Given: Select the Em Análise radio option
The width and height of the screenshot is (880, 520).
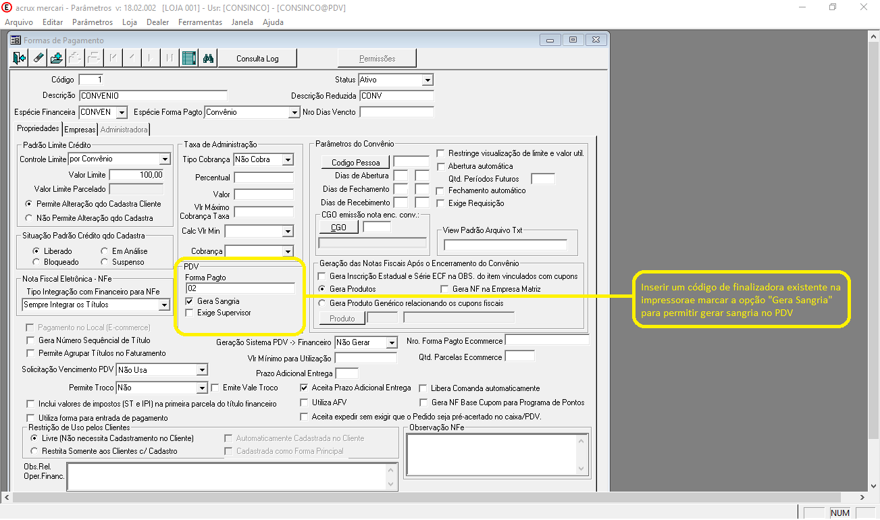Looking at the screenshot, I should [104, 251].
